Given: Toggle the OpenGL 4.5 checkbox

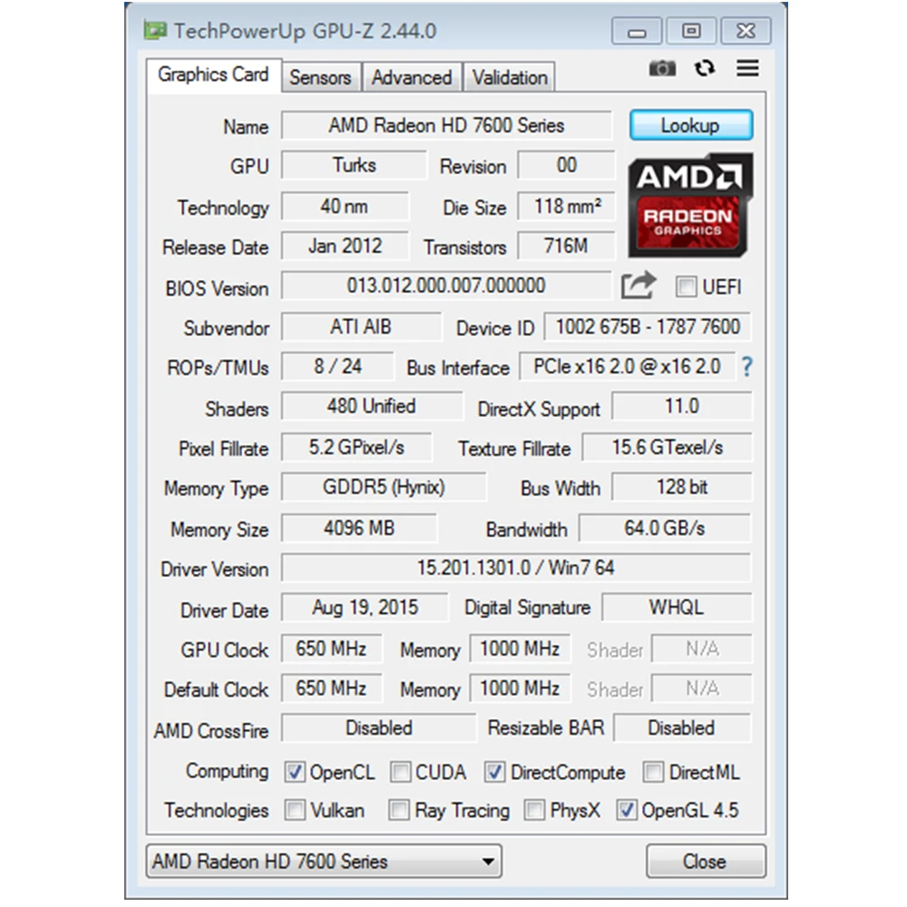Looking at the screenshot, I should pyautogui.click(x=627, y=810).
